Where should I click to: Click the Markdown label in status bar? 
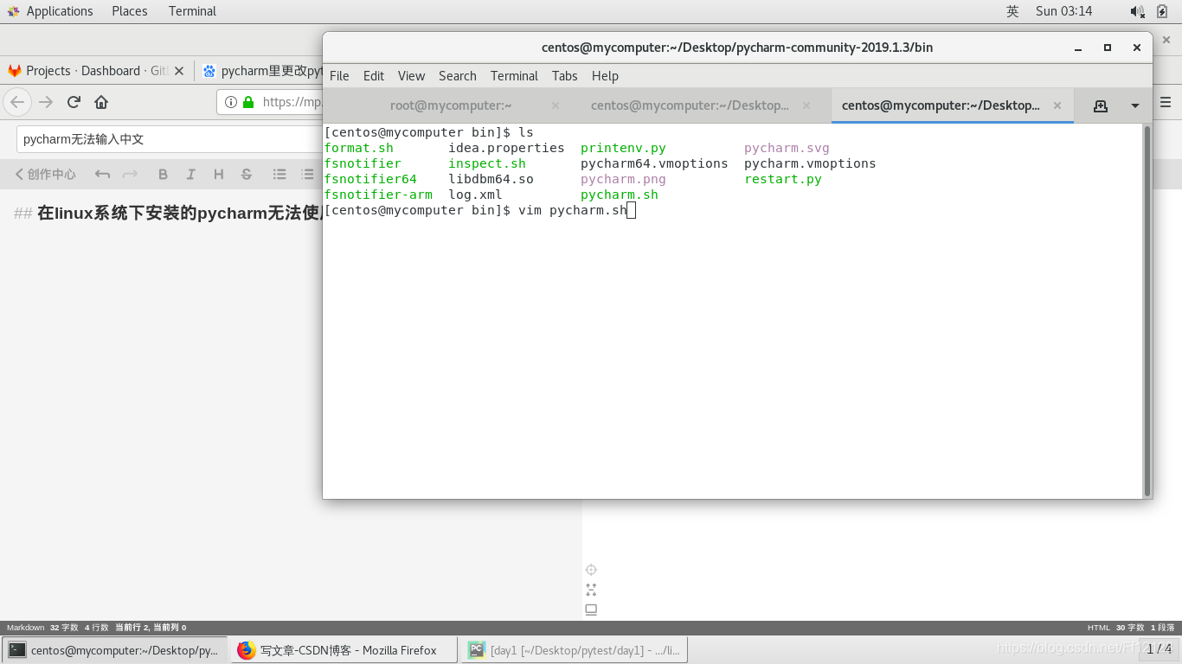coord(25,628)
